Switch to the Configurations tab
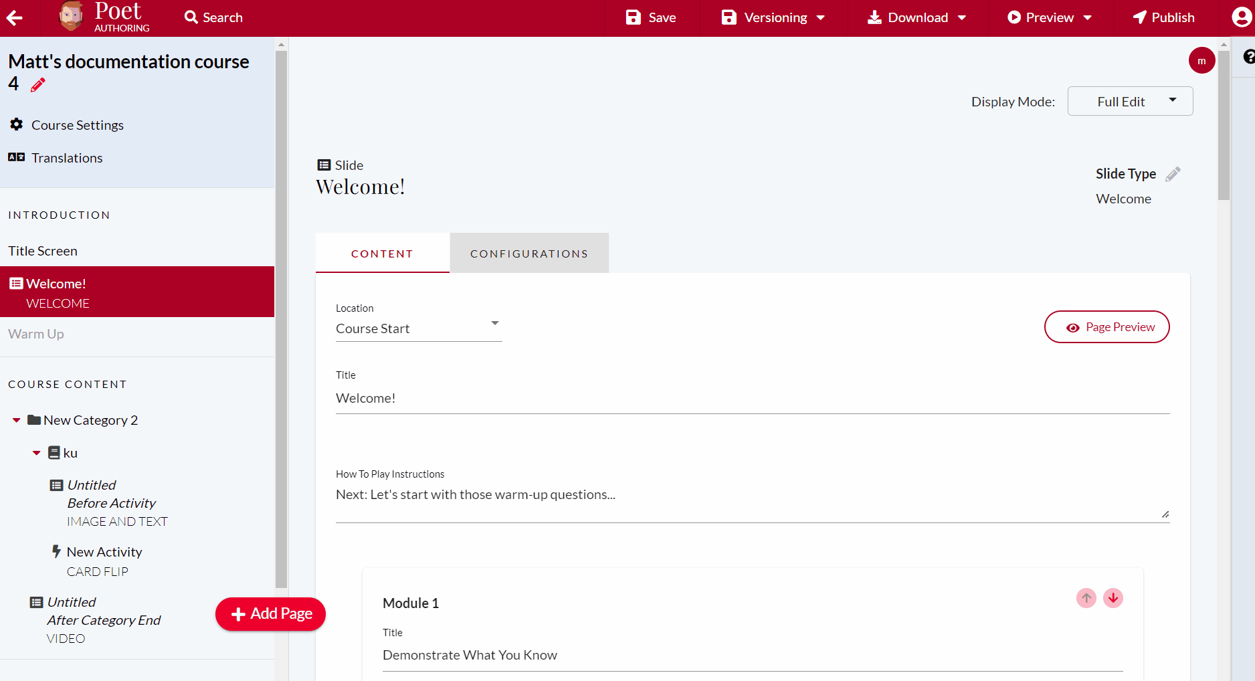Image resolution: width=1255 pixels, height=681 pixels. [x=528, y=253]
